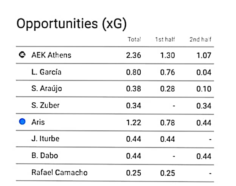
Task: Open Rafael Camacho player row
Action: coord(115,173)
